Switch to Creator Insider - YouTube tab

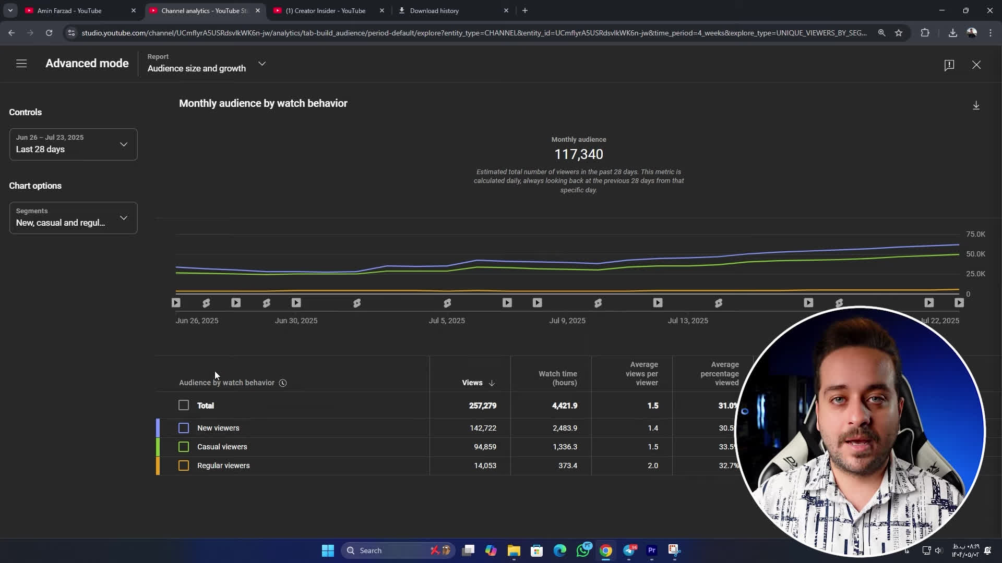click(329, 10)
